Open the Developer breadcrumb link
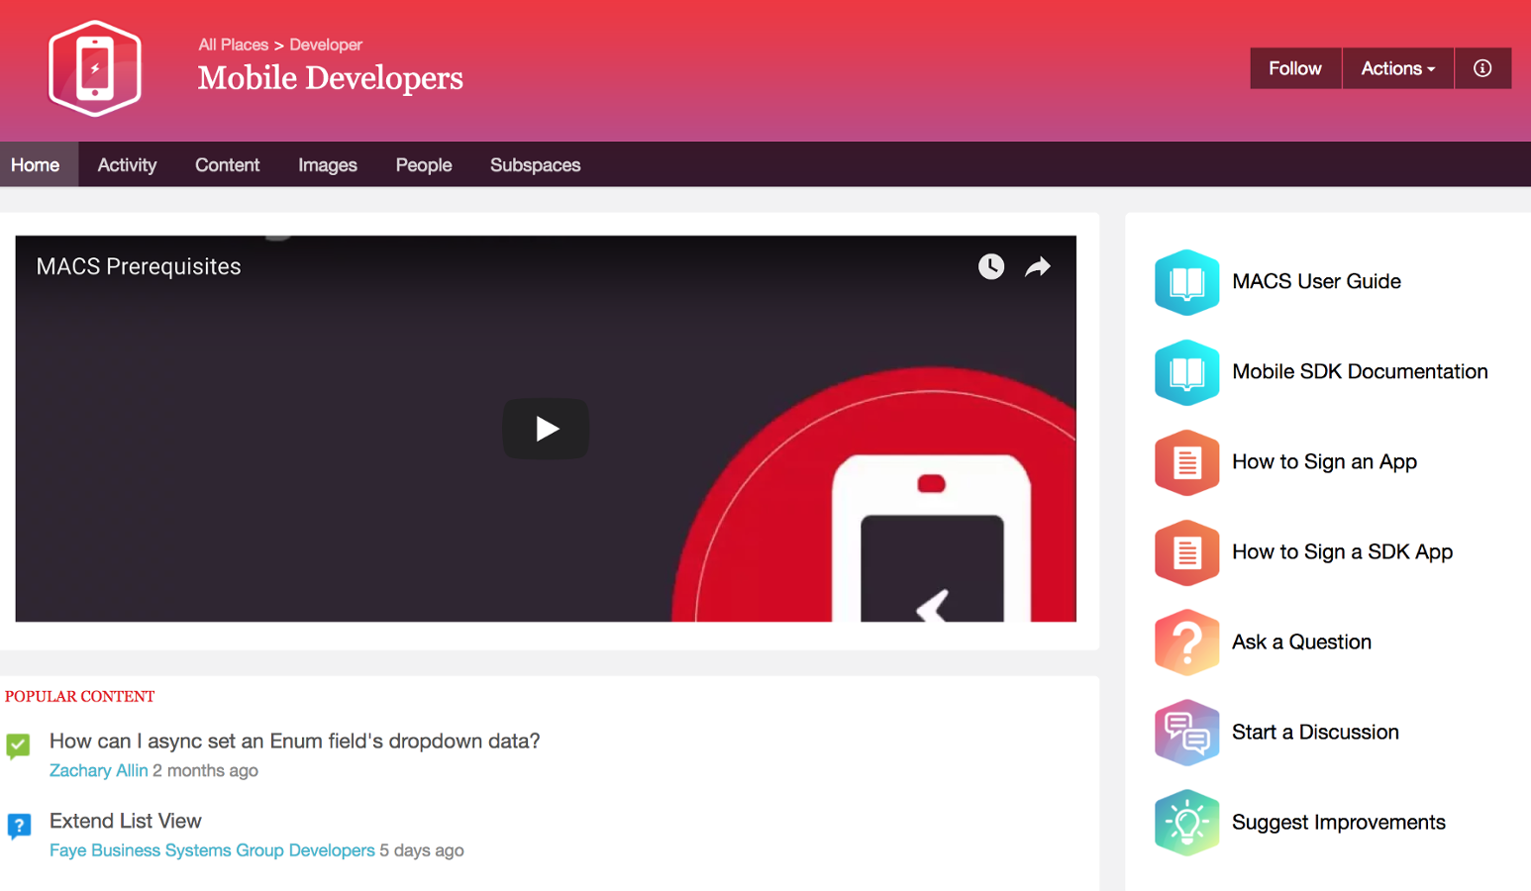 coord(326,45)
